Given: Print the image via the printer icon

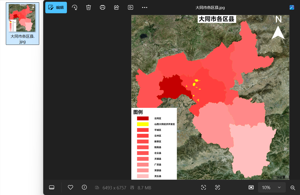Looking at the screenshot, I should 103,7.
